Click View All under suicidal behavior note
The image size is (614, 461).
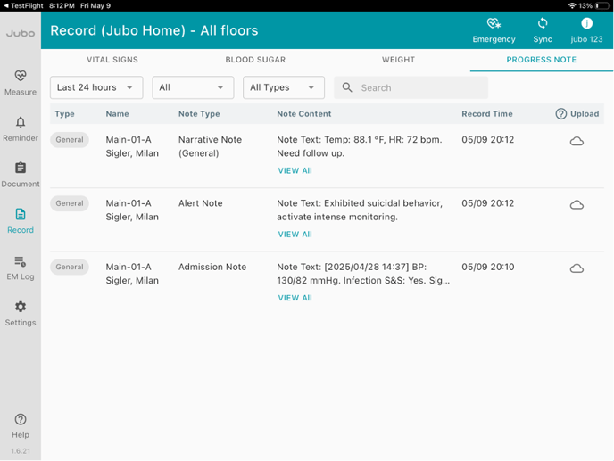click(295, 234)
